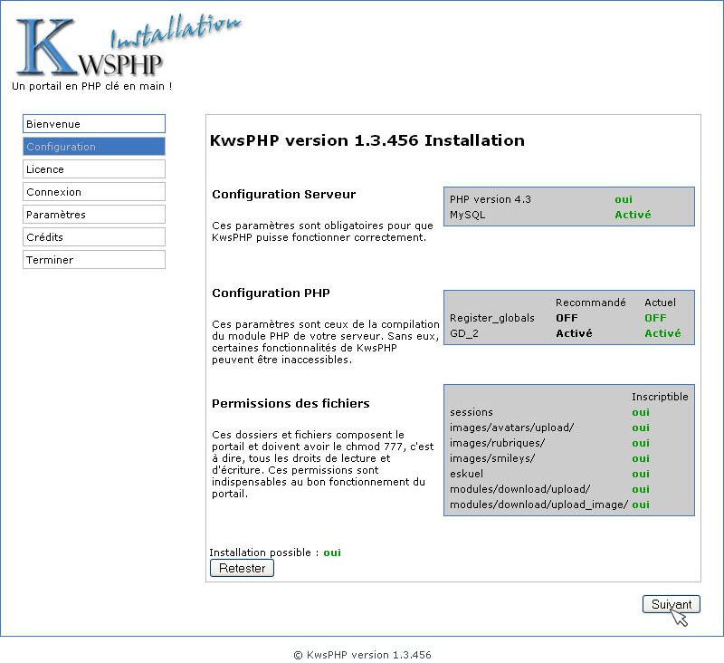Click the KwsPHP version footer text

[x=363, y=655]
